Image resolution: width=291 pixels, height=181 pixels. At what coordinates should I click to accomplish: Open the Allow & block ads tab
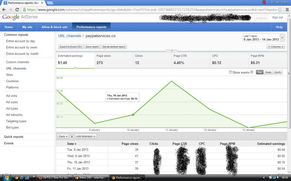[x=54, y=27]
